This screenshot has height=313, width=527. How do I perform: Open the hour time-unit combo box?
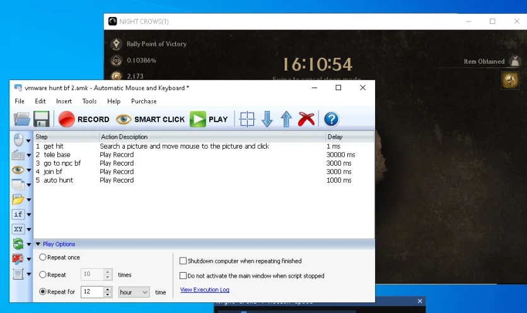(134, 292)
